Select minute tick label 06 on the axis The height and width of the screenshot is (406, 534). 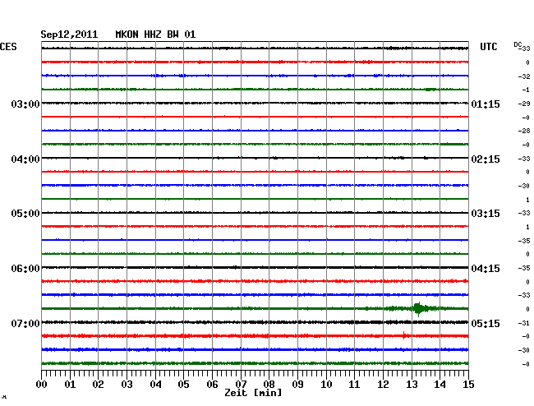click(x=212, y=385)
